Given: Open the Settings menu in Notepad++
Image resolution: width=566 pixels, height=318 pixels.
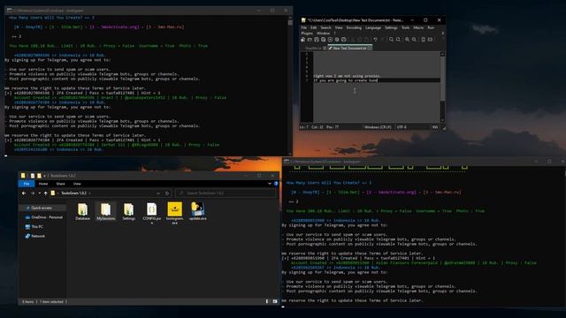Looking at the screenshot, I should pyautogui.click(x=391, y=27).
